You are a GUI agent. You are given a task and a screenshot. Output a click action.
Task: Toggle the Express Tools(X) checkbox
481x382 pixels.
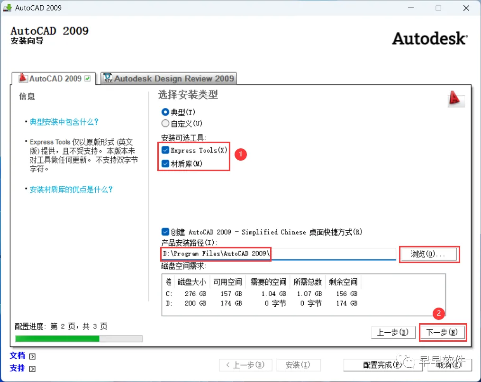click(165, 150)
